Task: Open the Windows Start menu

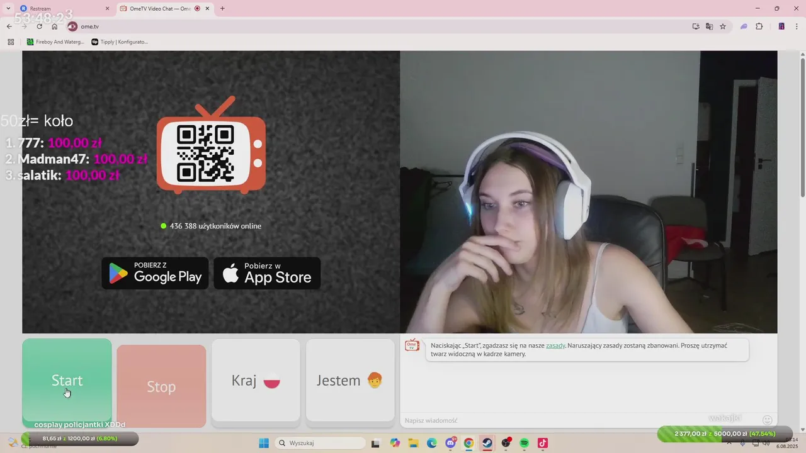Action: coord(264,443)
